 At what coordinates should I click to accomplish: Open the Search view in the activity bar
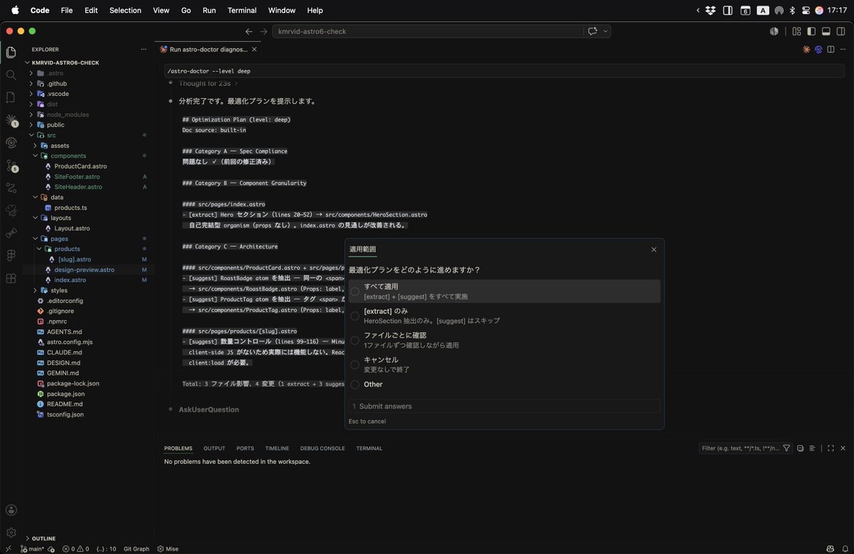coord(11,75)
